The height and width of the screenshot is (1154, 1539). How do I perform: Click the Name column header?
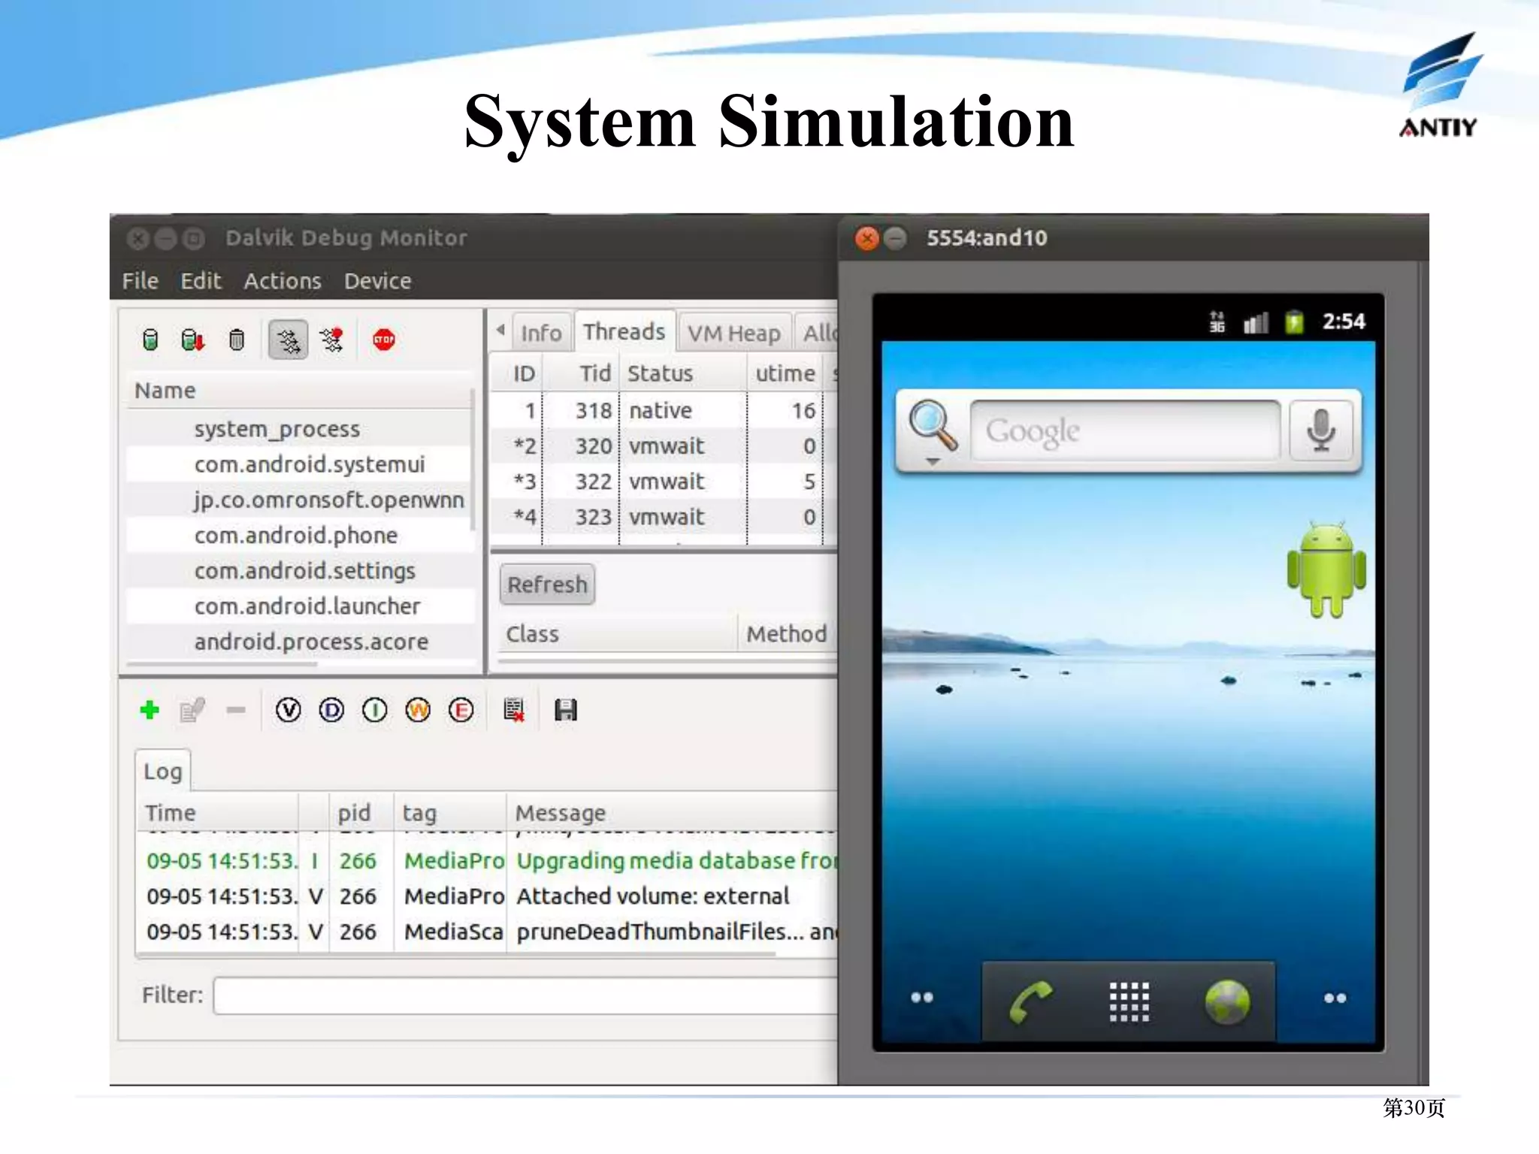pyautogui.click(x=301, y=391)
